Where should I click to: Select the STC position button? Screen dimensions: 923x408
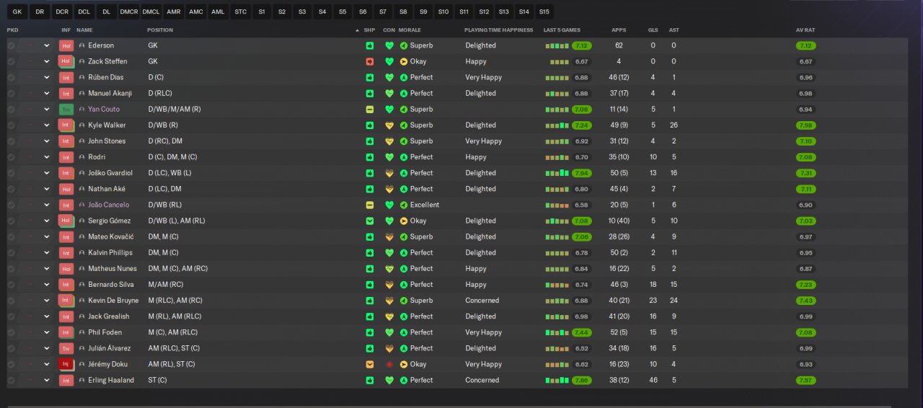[240, 12]
